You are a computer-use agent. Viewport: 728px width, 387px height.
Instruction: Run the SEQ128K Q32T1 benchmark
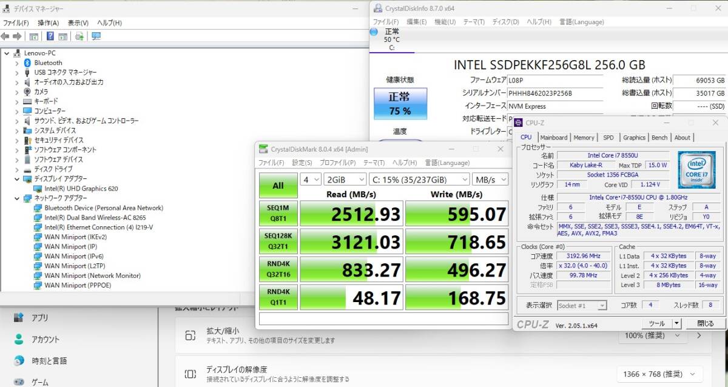click(278, 241)
